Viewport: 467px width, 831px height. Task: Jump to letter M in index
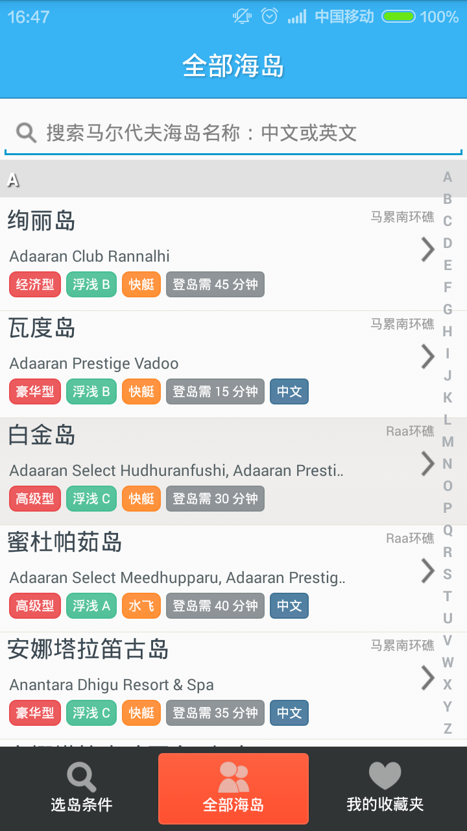448,442
